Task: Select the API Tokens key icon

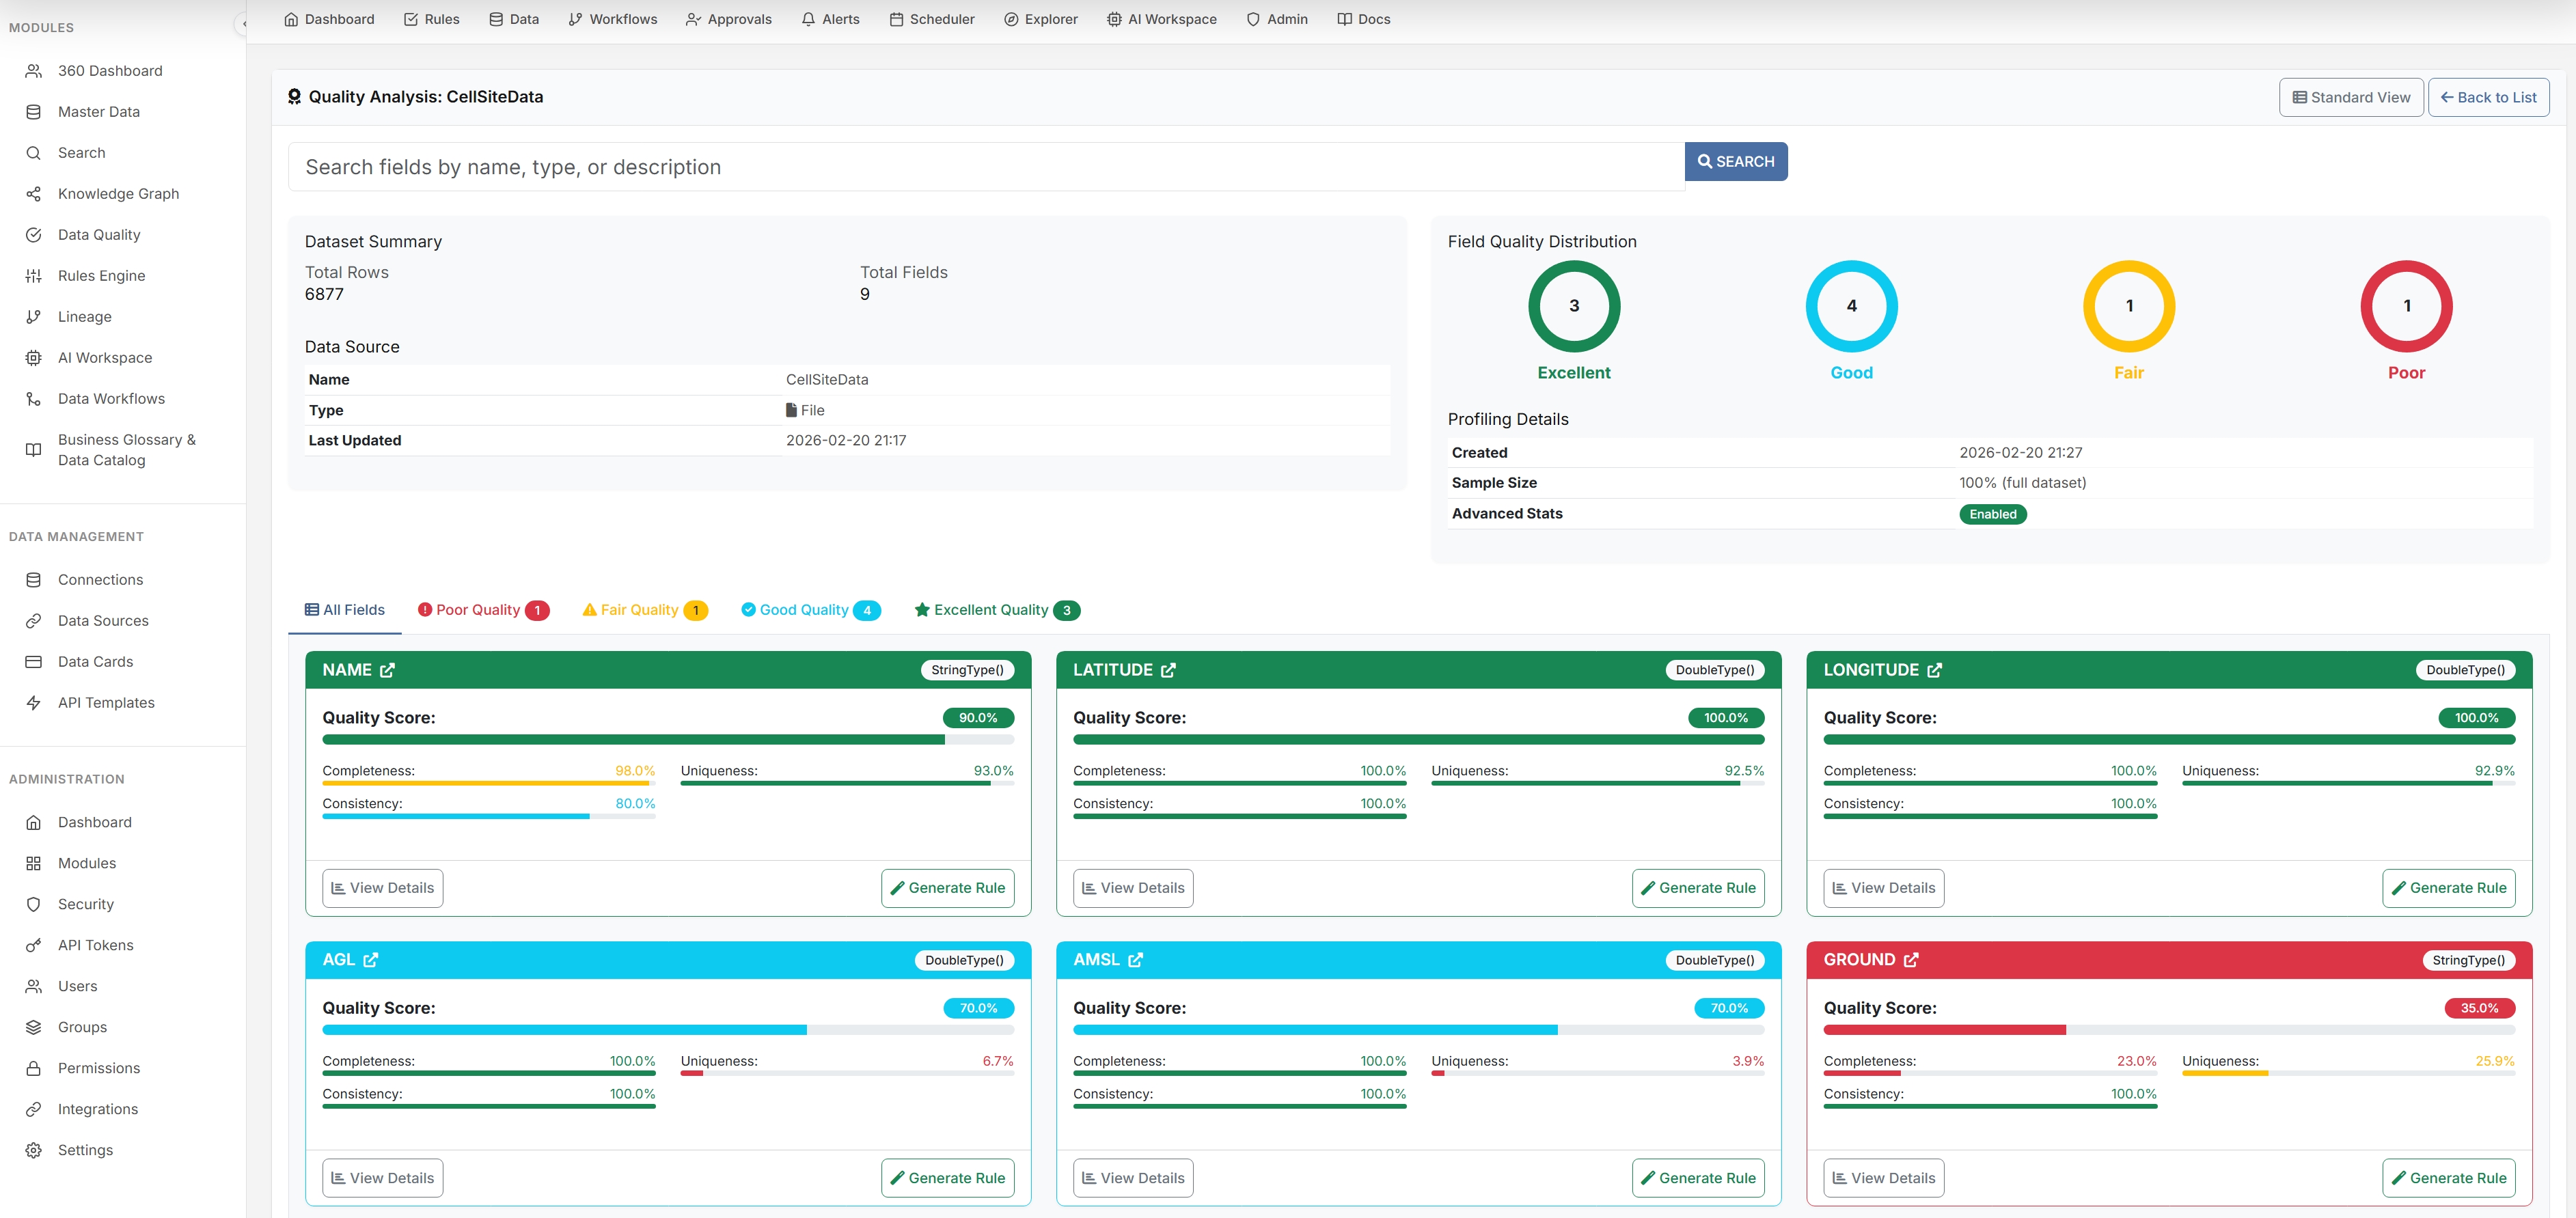Action: 33,945
